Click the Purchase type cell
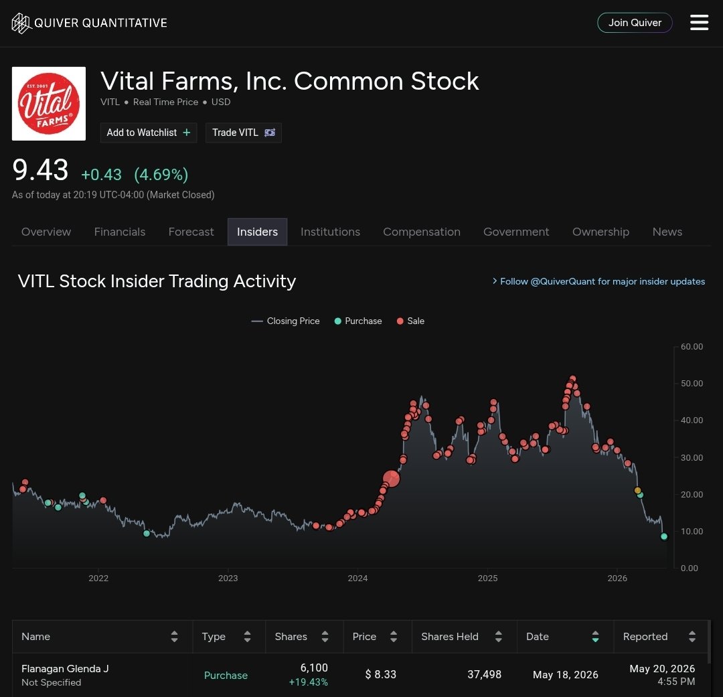The height and width of the screenshot is (697, 723). [x=226, y=676]
